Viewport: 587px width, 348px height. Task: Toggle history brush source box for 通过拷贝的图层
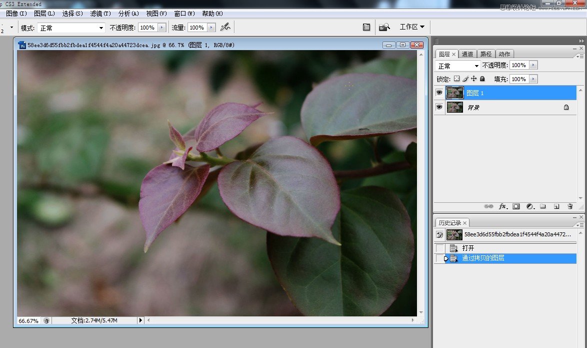pos(440,258)
